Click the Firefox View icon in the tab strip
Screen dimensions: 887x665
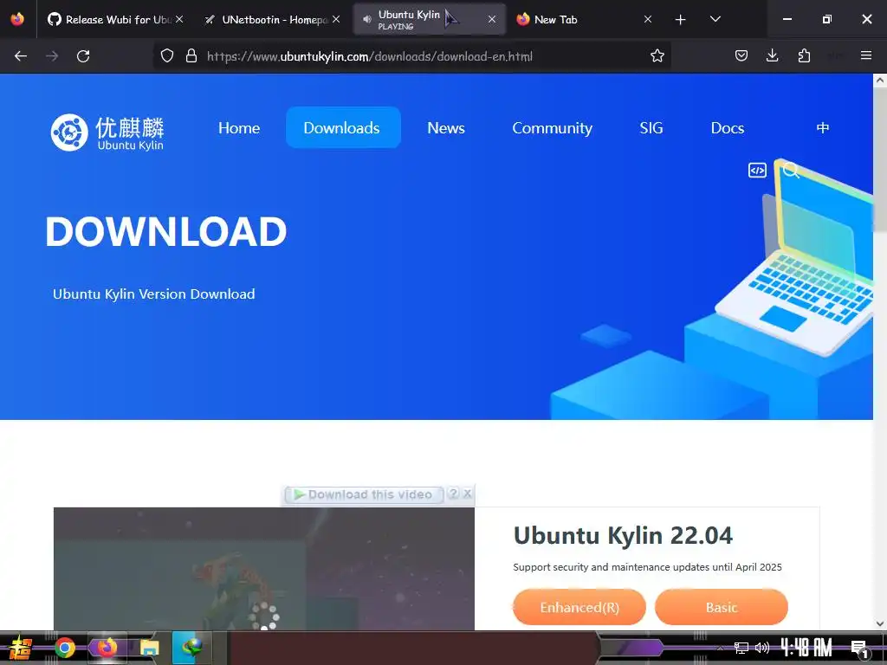[x=17, y=19]
